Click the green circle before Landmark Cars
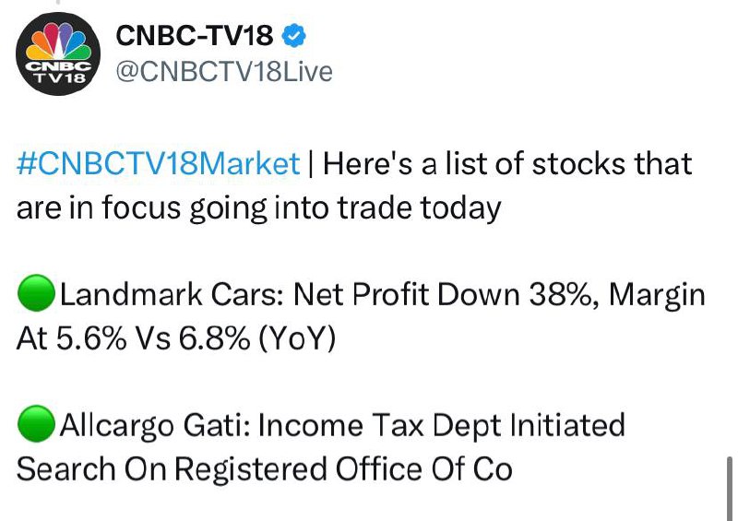 (36, 292)
